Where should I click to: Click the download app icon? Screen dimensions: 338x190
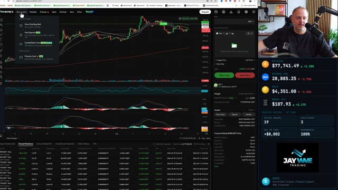pos(231,12)
